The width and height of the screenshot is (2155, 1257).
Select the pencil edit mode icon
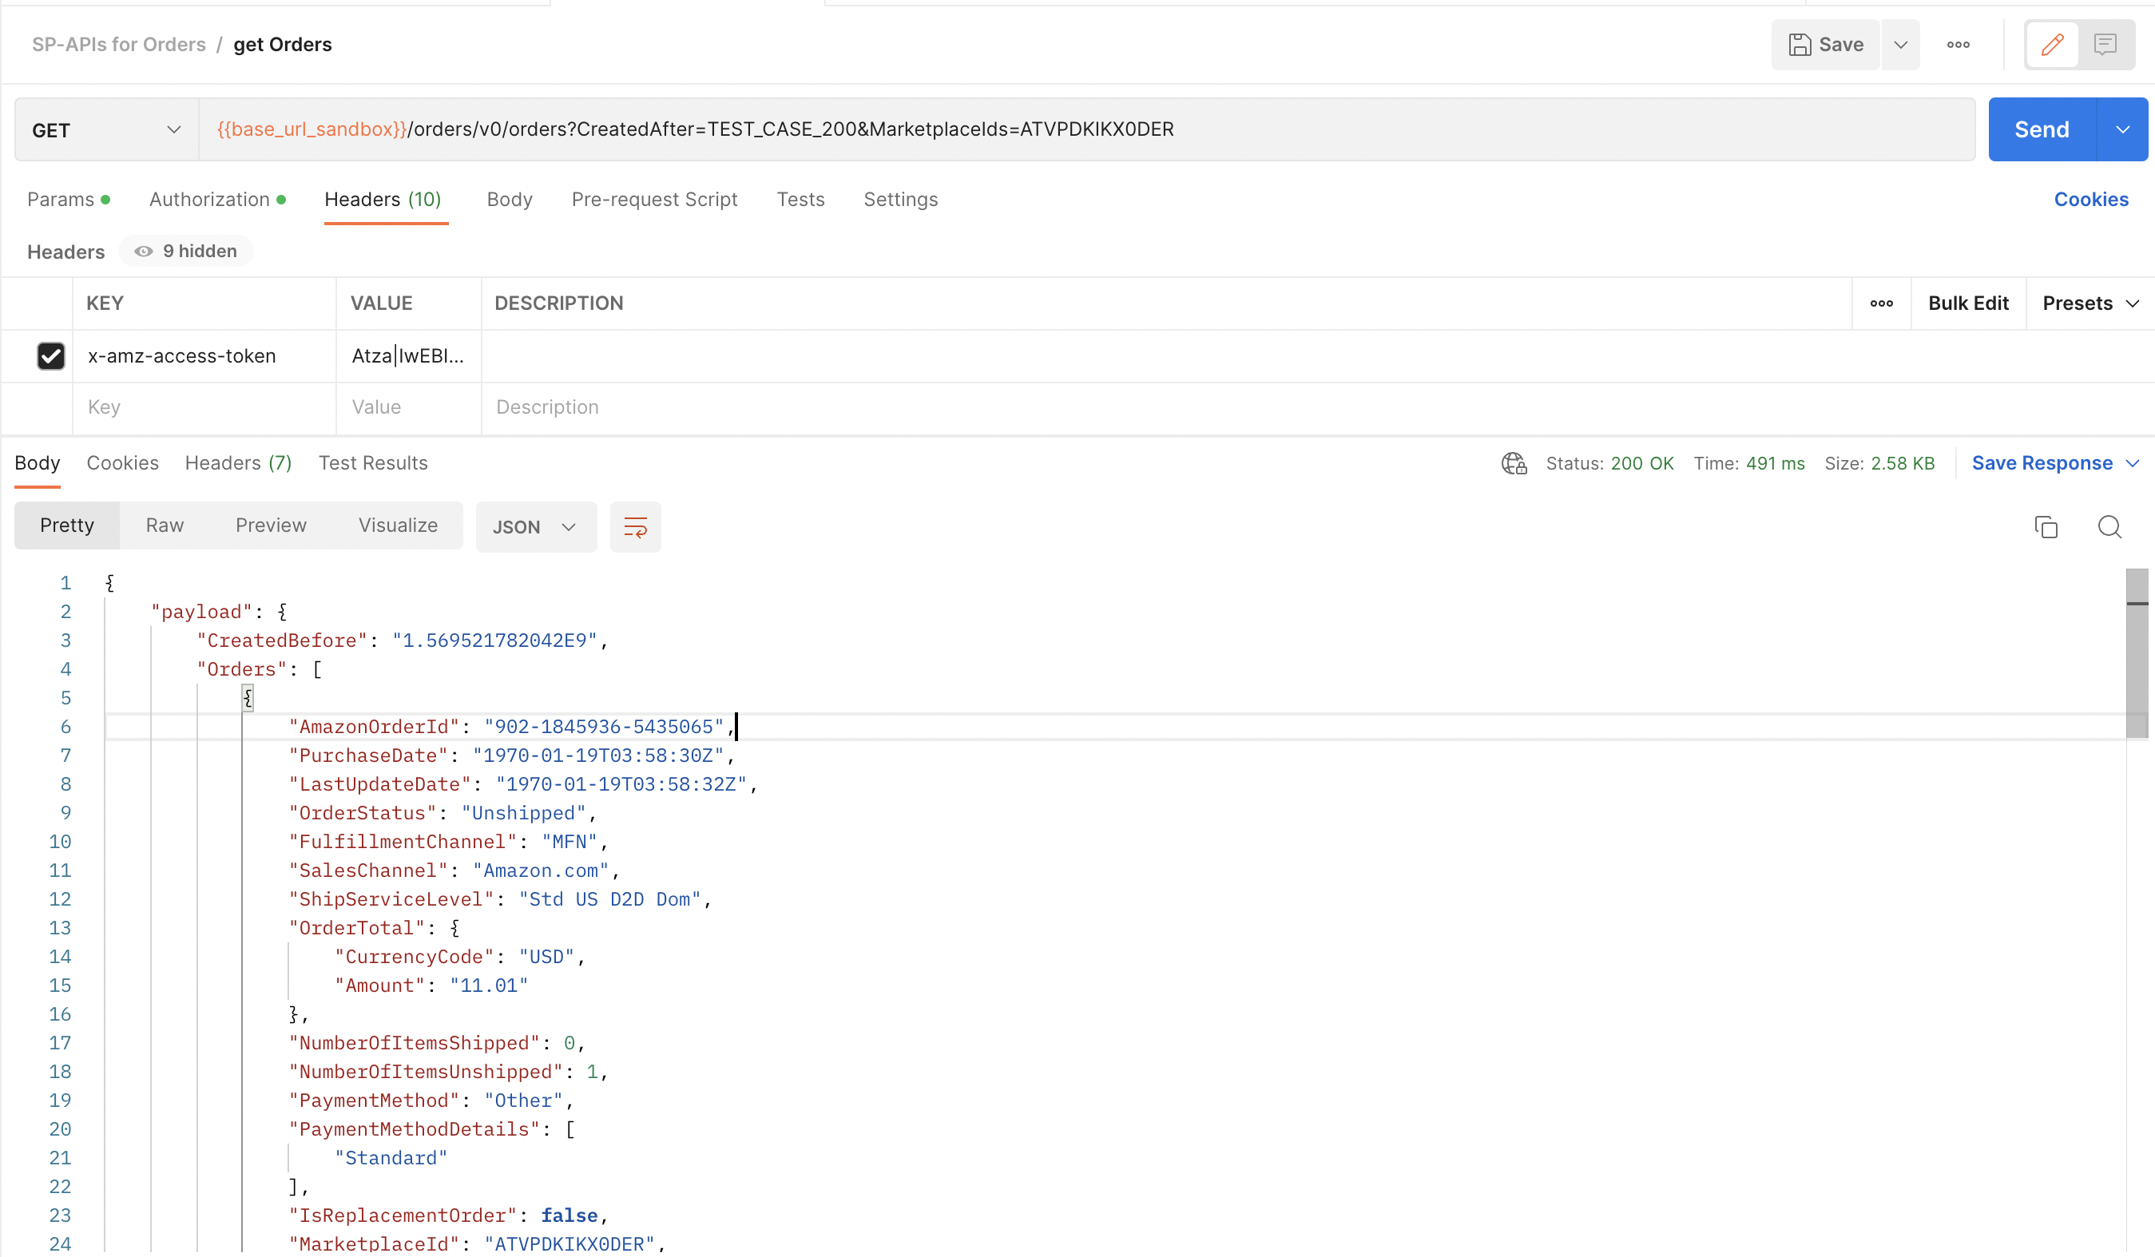pos(2051,45)
